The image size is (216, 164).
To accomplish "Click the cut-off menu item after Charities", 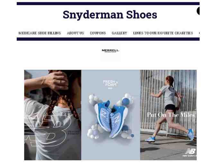I will click(199, 33).
